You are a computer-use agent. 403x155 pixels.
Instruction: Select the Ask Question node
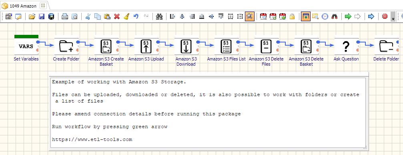click(346, 46)
